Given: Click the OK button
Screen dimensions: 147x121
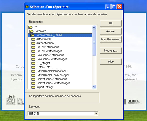Looking at the screenshot, I should click(x=111, y=23).
